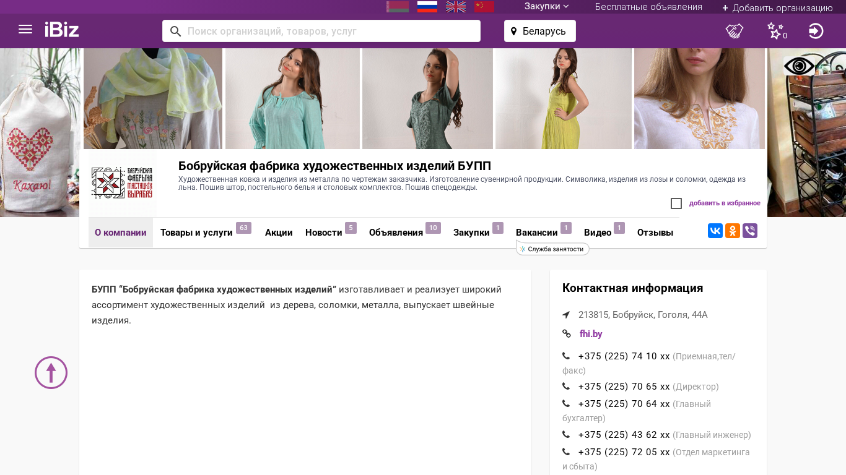Switch site language to Russian flag

click(x=427, y=7)
